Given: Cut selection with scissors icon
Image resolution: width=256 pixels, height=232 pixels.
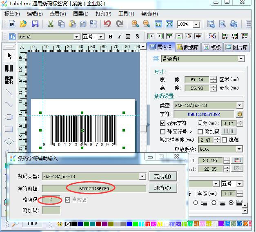Looking at the screenshot, I should pos(51,24).
